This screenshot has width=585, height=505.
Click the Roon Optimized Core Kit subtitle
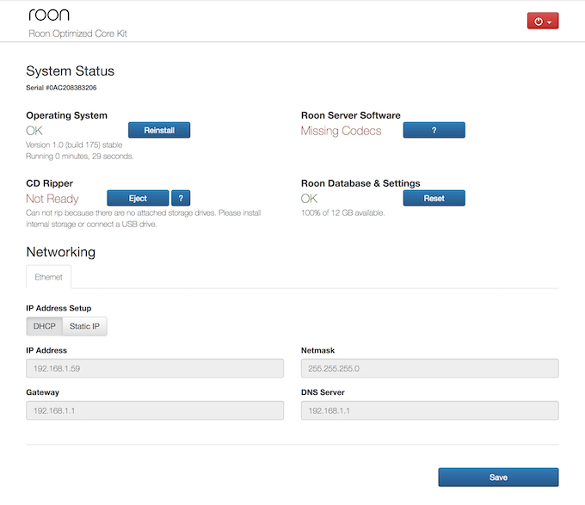point(77,34)
